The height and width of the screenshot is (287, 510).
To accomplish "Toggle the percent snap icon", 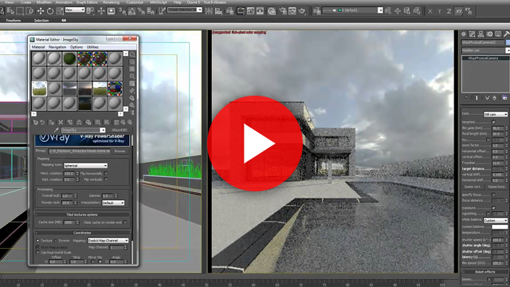I will [141, 11].
